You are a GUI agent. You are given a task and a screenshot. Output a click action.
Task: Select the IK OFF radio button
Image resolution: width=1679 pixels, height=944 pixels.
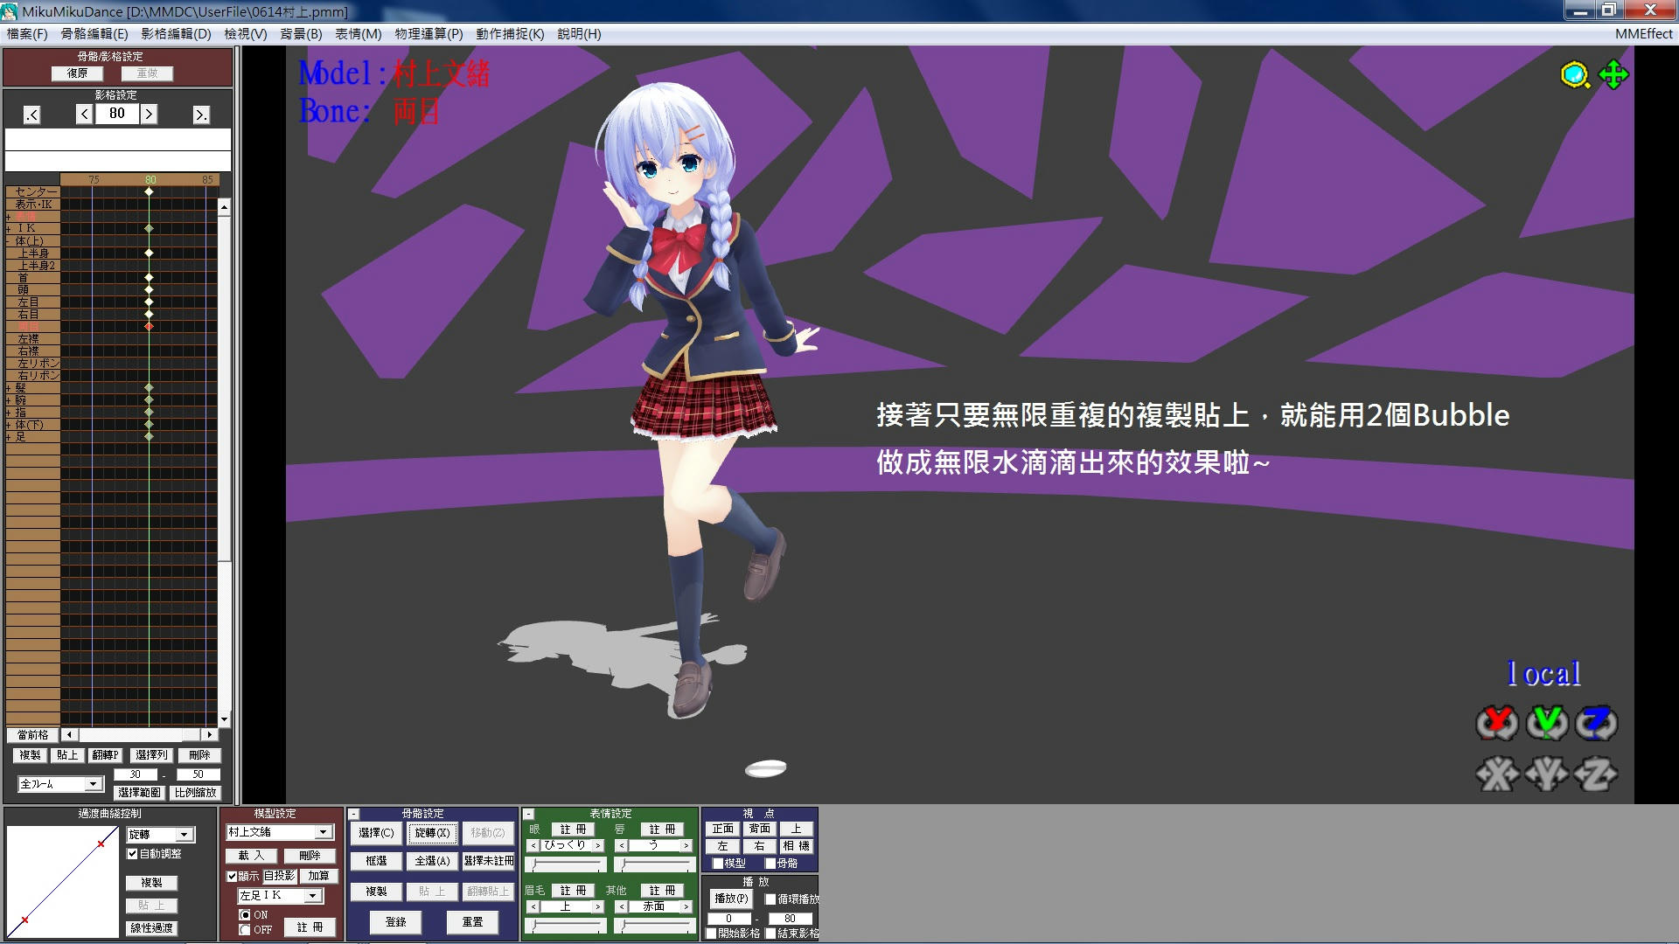(x=245, y=929)
